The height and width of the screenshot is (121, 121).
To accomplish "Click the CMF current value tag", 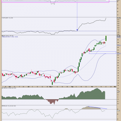I will tap(118, 92).
